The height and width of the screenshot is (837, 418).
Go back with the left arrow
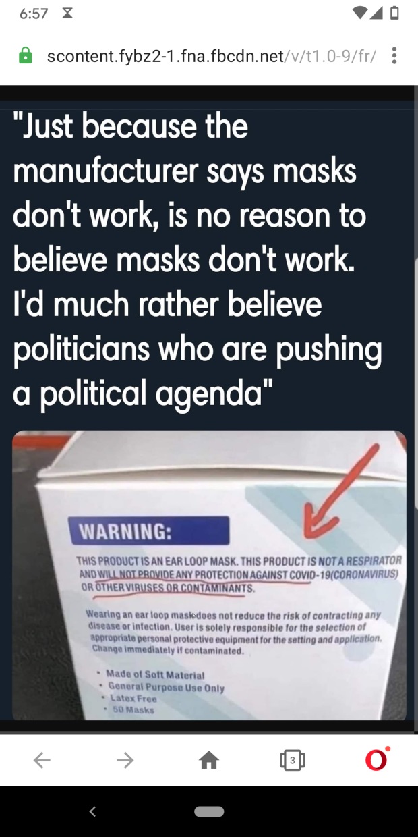pyautogui.click(x=42, y=761)
